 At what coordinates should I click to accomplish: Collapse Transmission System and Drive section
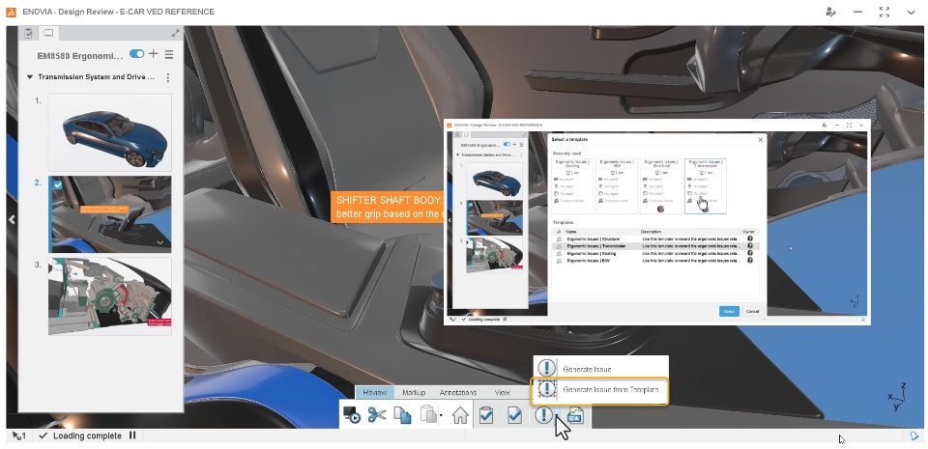coord(30,77)
